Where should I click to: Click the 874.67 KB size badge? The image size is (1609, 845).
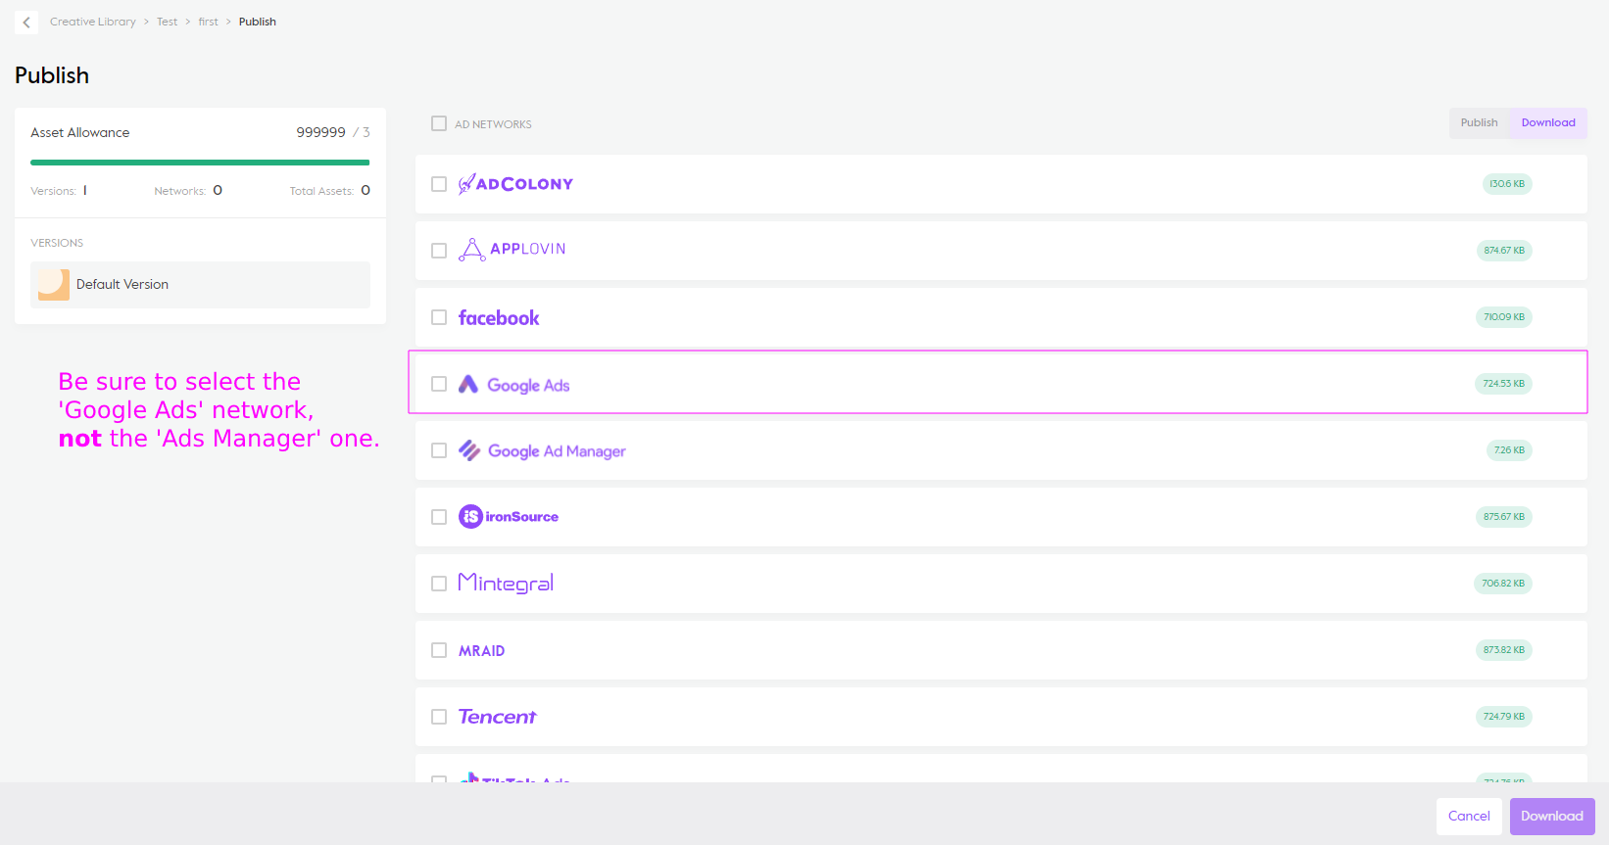(x=1504, y=251)
